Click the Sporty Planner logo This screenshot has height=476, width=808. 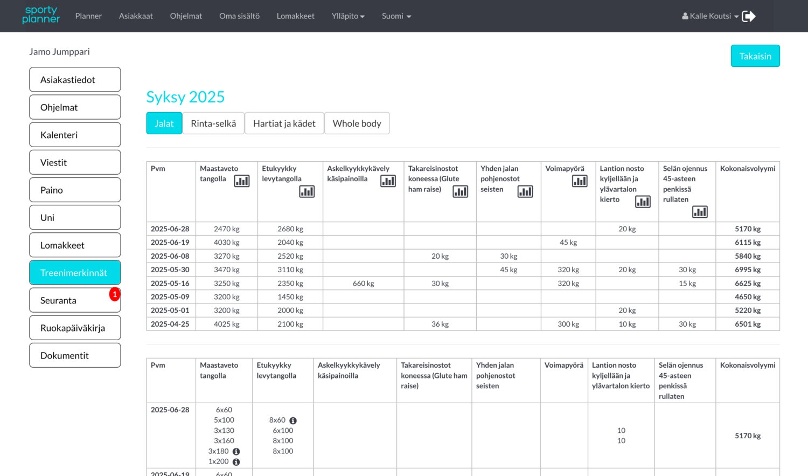41,16
